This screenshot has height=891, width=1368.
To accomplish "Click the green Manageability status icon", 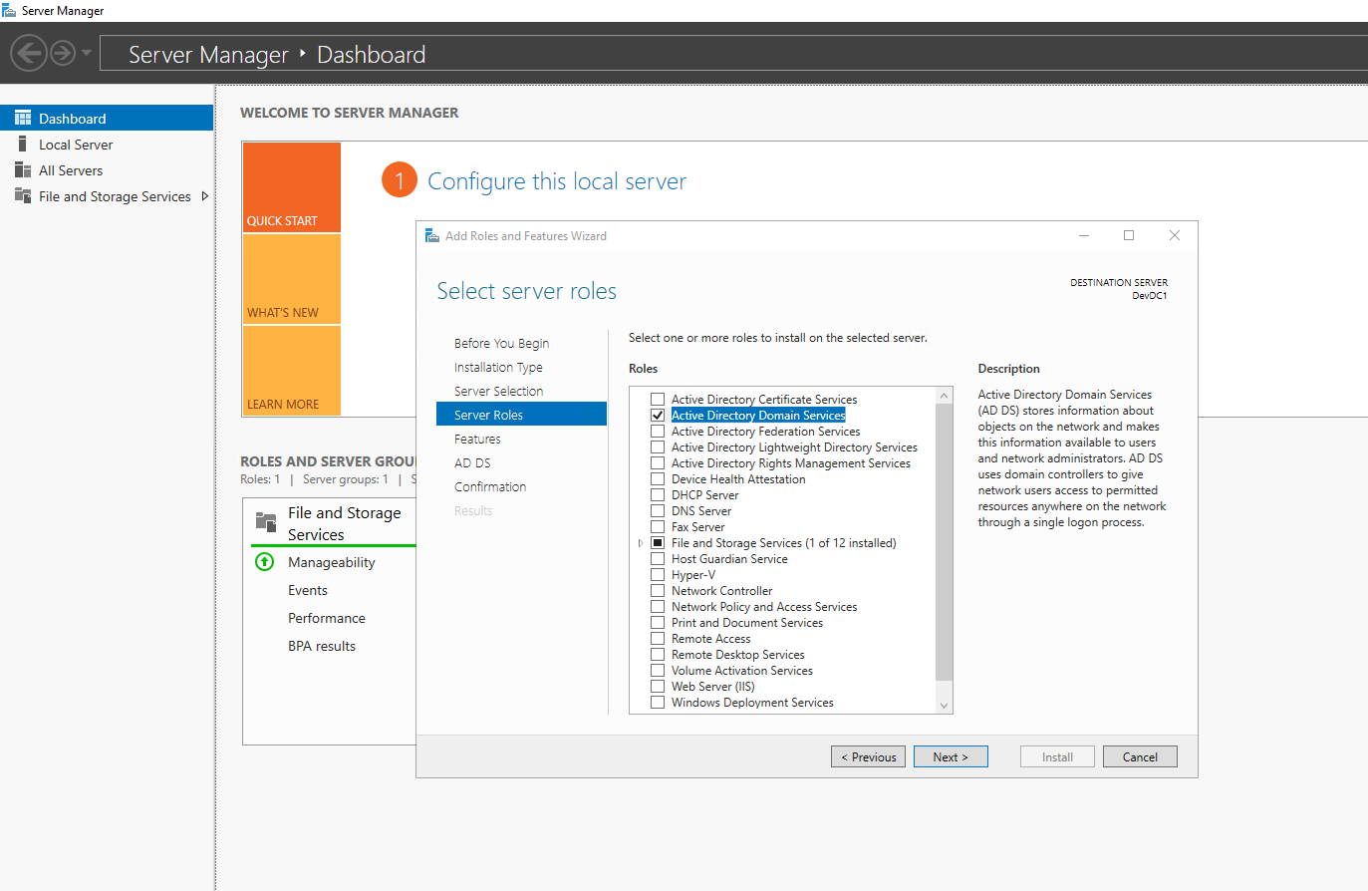I will 265,562.
